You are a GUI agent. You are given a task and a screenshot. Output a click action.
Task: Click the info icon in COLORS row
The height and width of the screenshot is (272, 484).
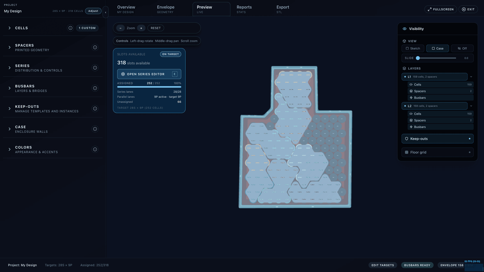coord(95,149)
